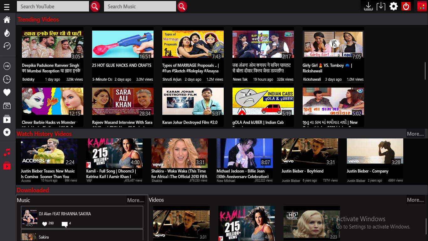Click the circled right-arrow sidebar icon
This screenshot has width=428, height=241.
click(x=7, y=66)
